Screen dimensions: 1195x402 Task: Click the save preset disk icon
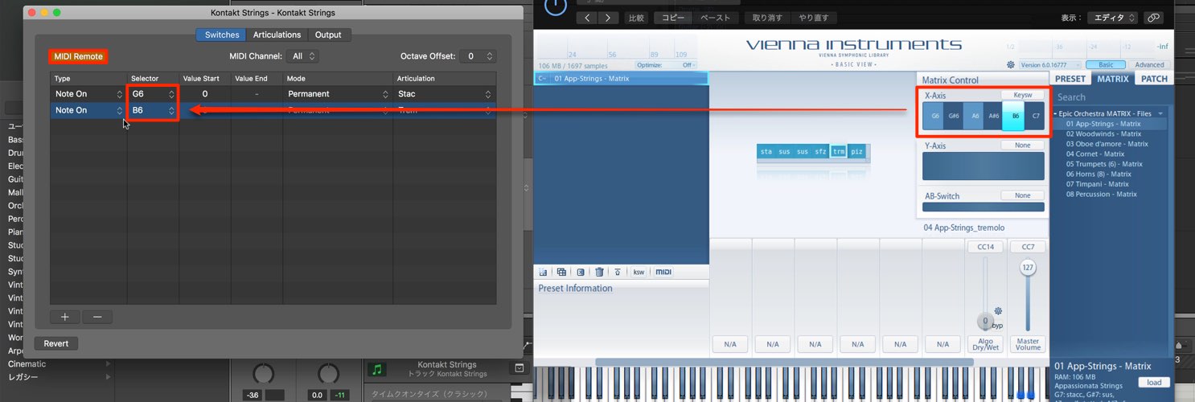coord(543,272)
